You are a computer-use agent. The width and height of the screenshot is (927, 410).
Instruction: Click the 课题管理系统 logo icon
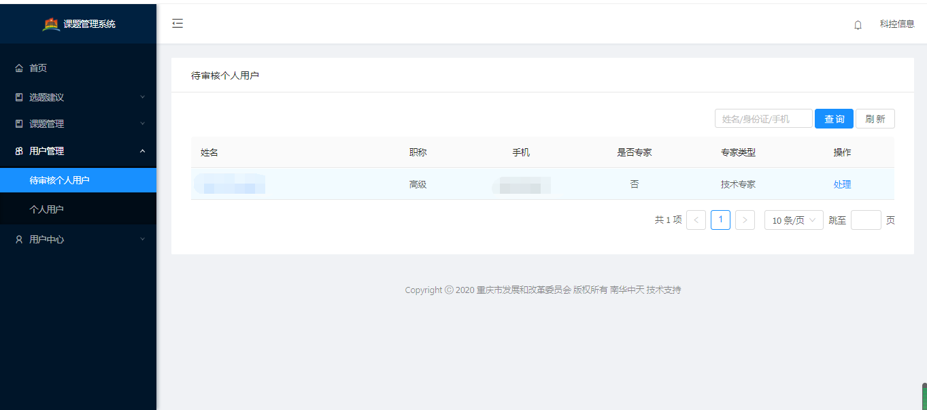coord(51,22)
